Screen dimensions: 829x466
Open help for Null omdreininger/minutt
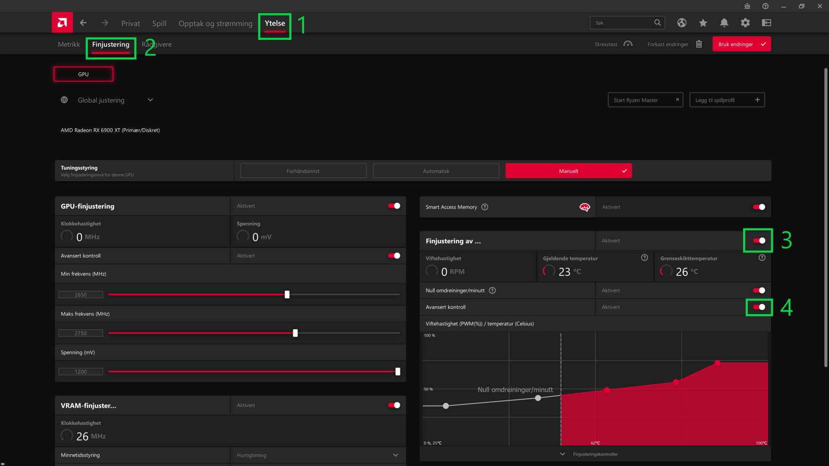click(x=492, y=290)
